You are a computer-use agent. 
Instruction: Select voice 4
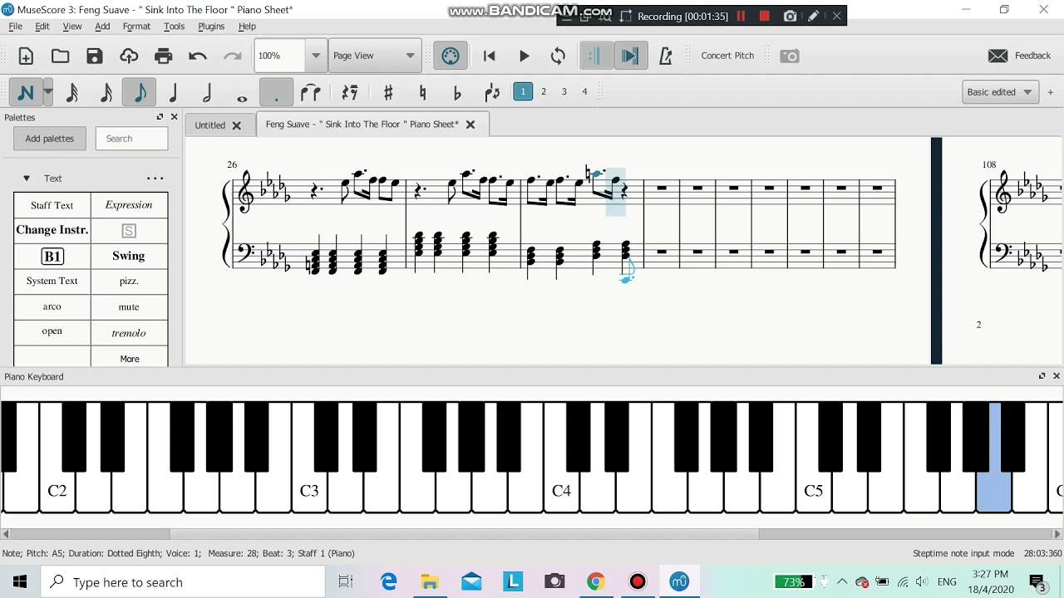pyautogui.click(x=584, y=91)
